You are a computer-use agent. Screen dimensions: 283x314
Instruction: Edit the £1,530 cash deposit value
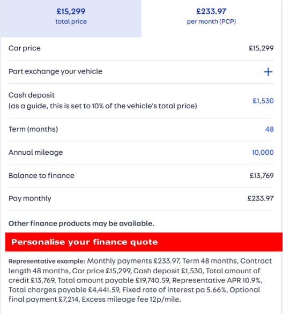[x=263, y=101]
